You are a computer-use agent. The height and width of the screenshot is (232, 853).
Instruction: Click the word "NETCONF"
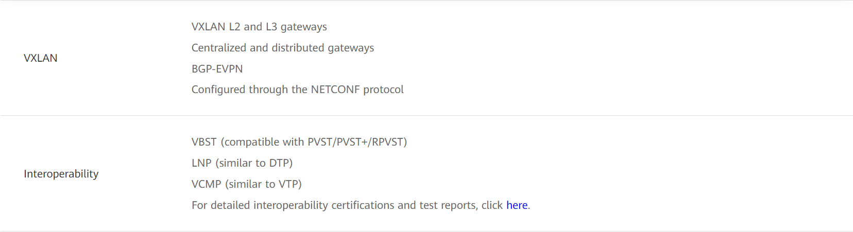(335, 90)
